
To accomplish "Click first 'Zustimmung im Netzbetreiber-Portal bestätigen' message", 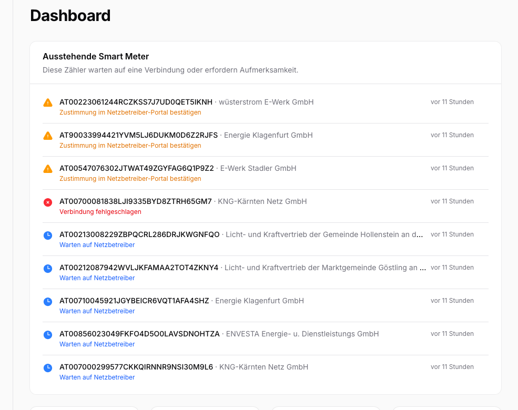I will [x=130, y=112].
